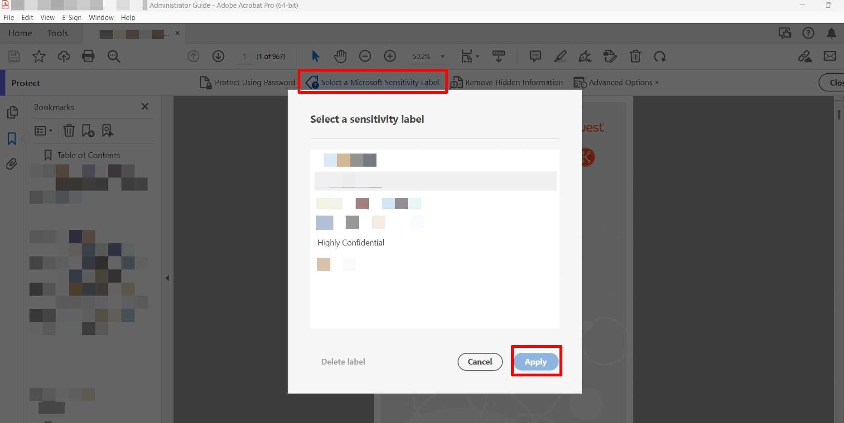This screenshot has width=844, height=423.
Task: Open the zoom percentage dropdown
Action: (443, 57)
